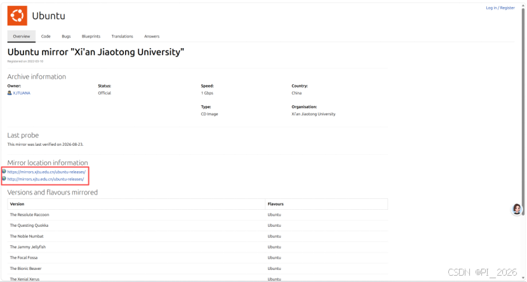Go to the Translations tab
The image size is (527, 282).
(x=123, y=36)
